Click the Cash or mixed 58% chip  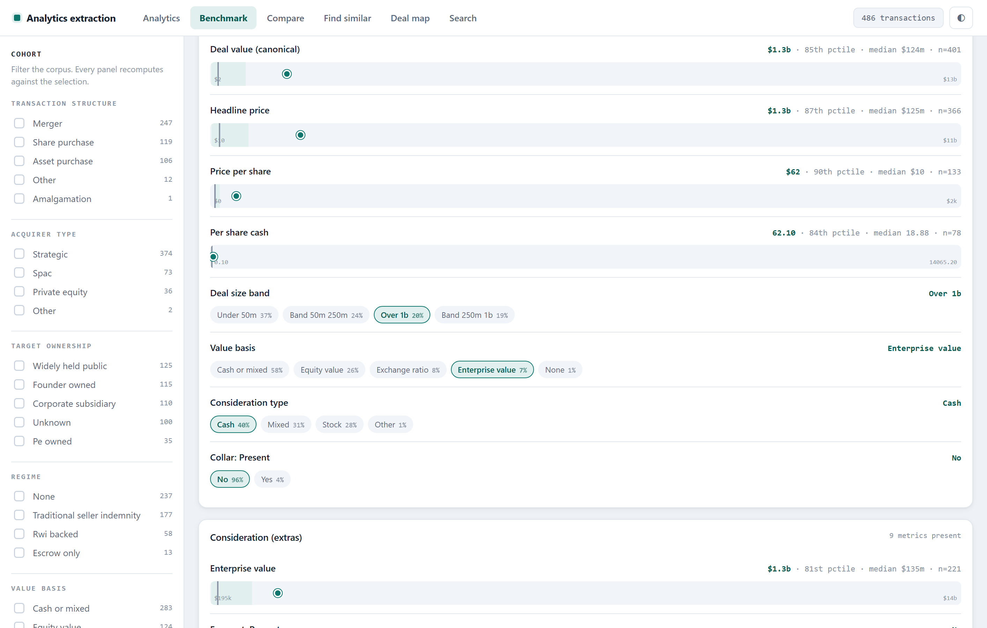(250, 370)
